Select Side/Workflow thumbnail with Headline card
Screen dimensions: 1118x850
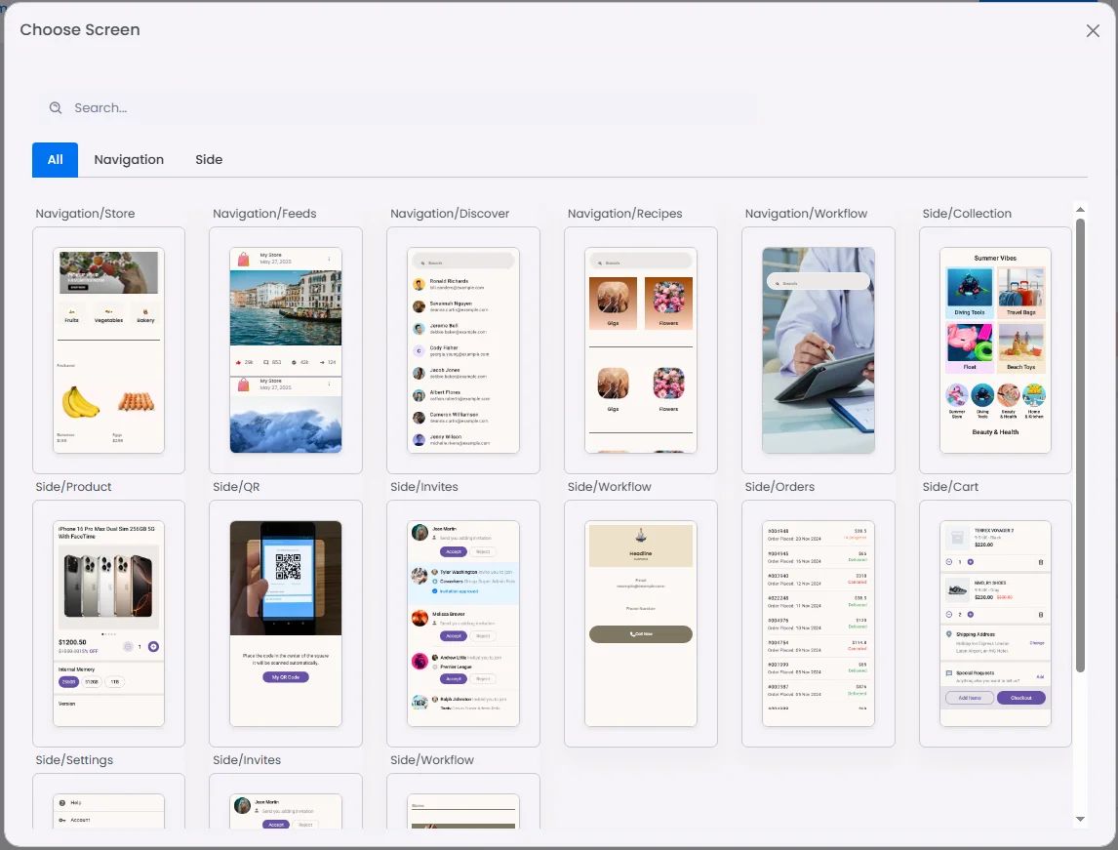pos(641,624)
